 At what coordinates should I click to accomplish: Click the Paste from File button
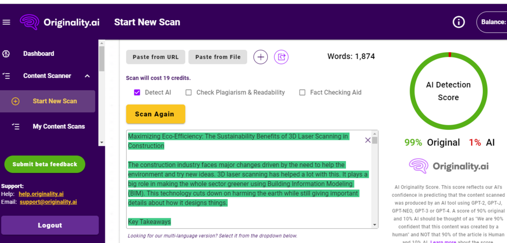coord(218,57)
